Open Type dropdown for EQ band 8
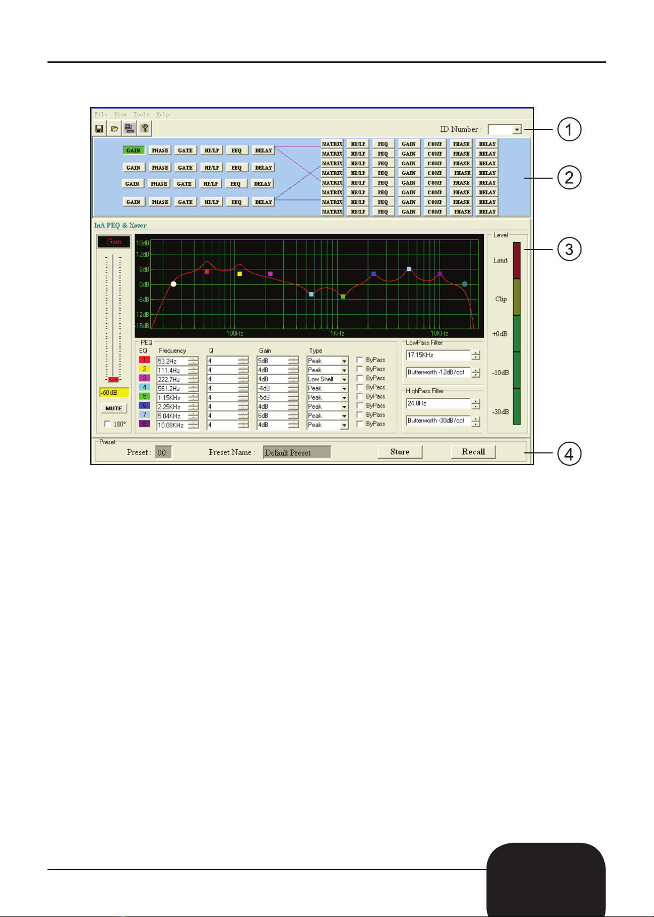Viewport: 654px width, 917px height. click(344, 425)
